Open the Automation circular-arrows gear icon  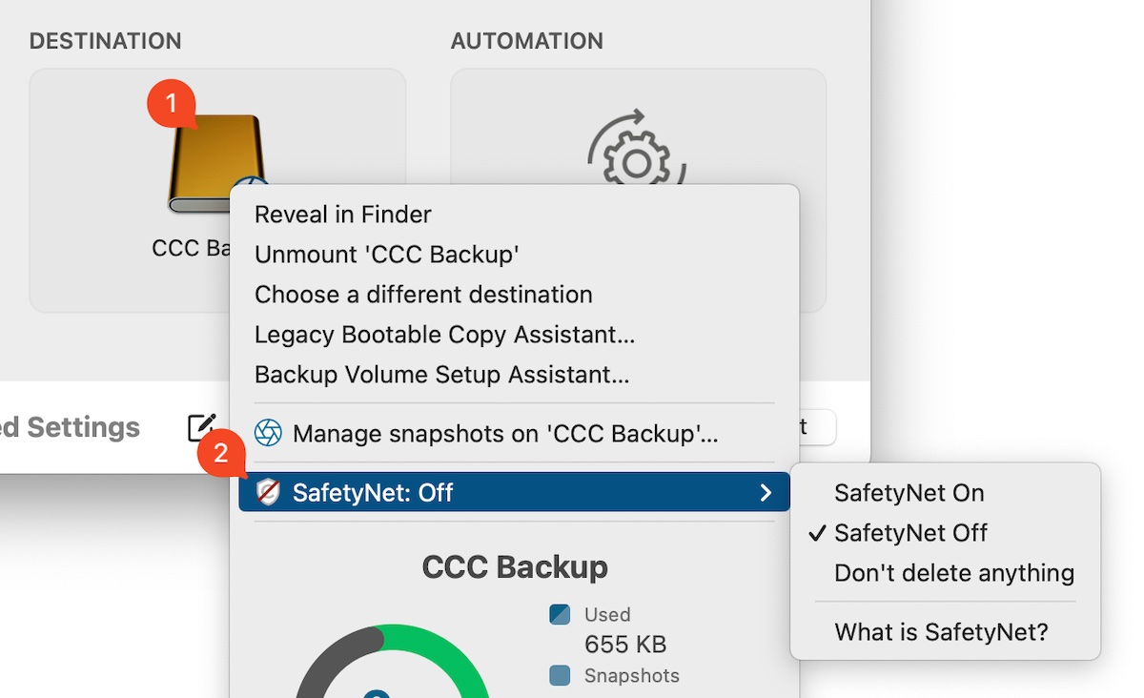point(637,153)
